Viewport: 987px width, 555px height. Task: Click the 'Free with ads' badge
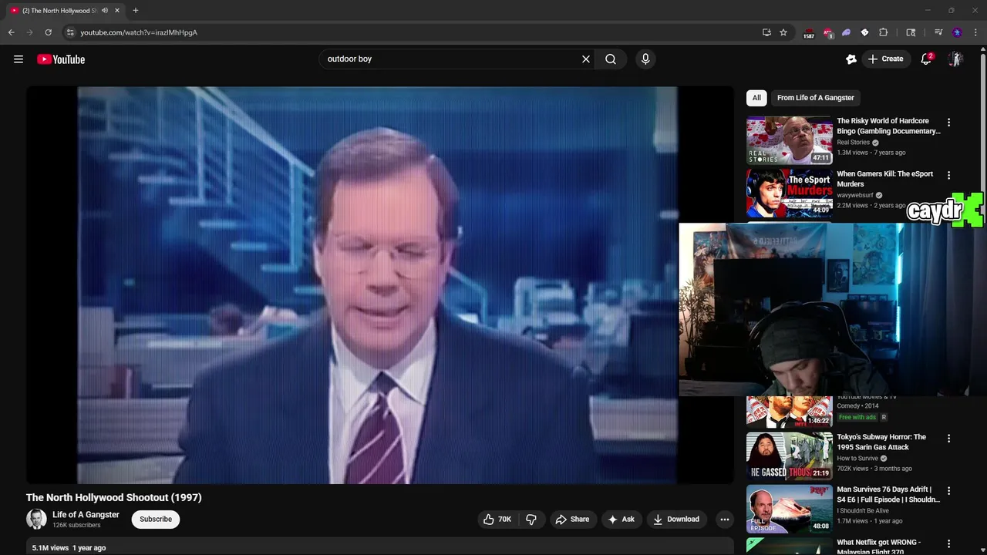[x=857, y=418]
